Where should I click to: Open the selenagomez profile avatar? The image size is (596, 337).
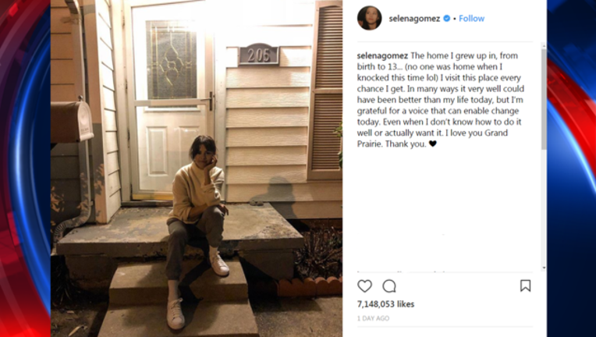(x=370, y=18)
